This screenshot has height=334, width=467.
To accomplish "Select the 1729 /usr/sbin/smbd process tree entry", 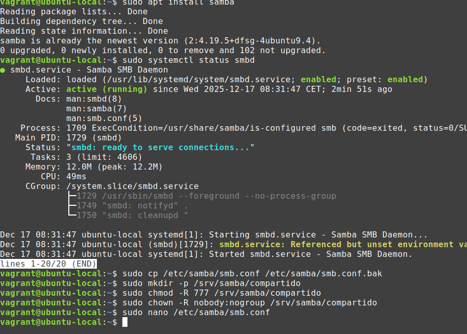I will coord(206,196).
